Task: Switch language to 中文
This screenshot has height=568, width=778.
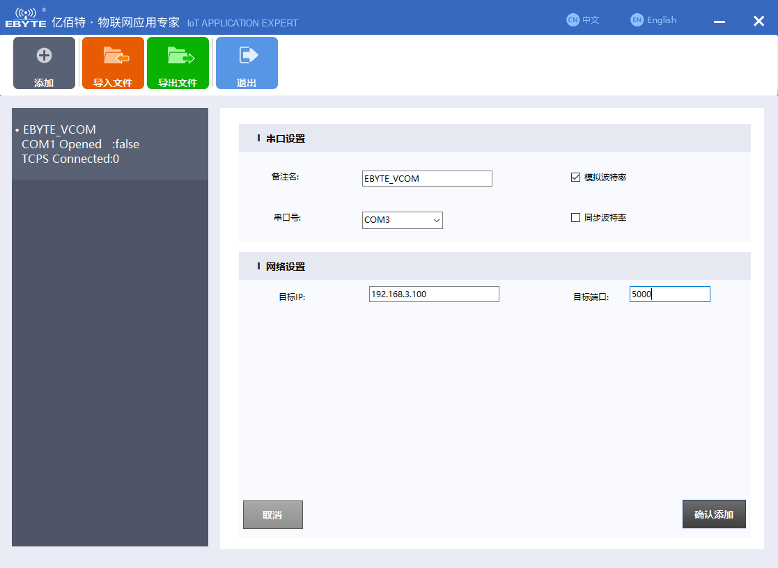Action: click(591, 20)
